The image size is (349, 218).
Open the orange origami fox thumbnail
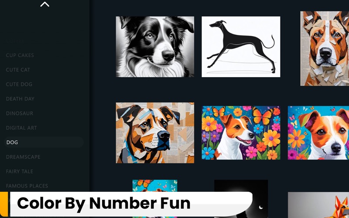[318, 205]
